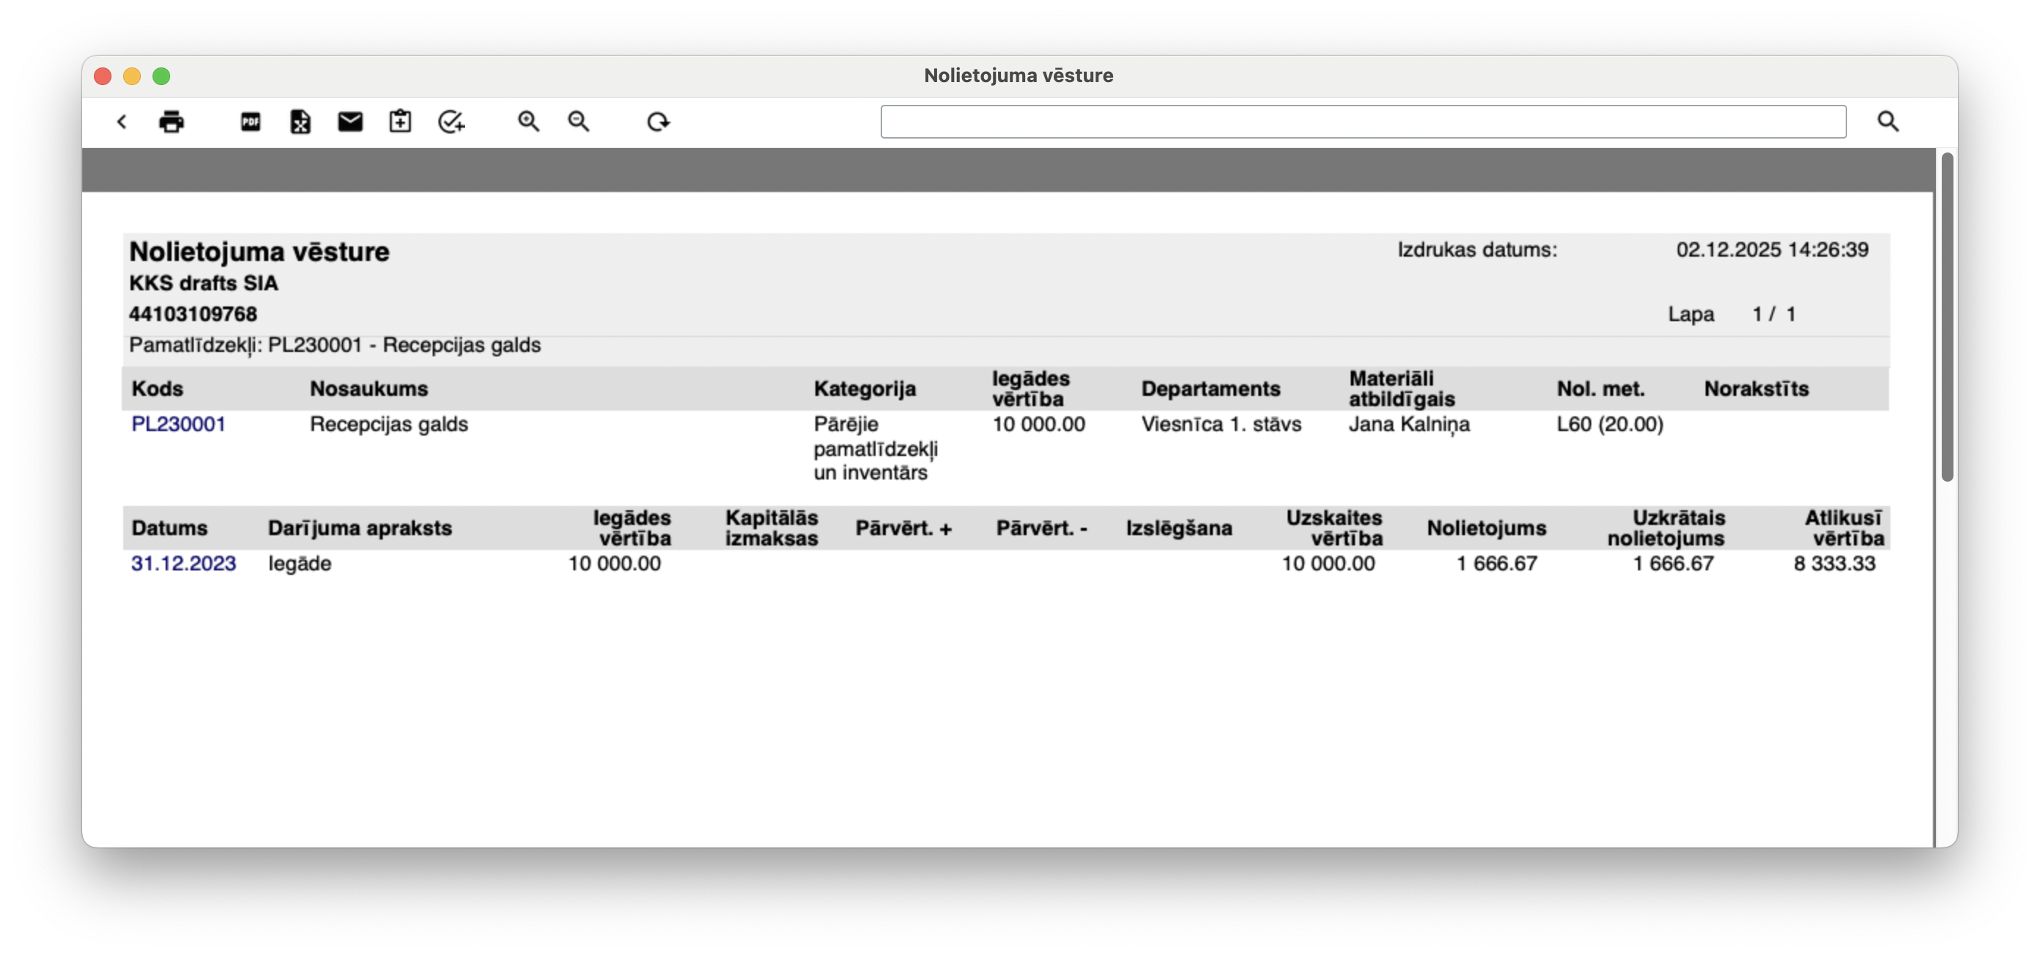
Task: Minimize the window with the yellow button
Action: [131, 76]
